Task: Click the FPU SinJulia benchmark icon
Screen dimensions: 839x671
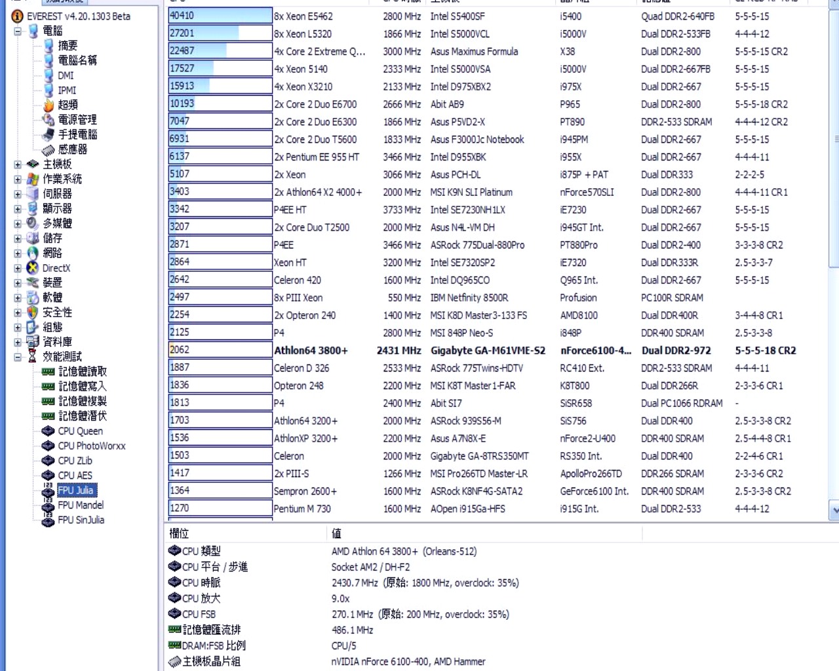Action: (49, 520)
